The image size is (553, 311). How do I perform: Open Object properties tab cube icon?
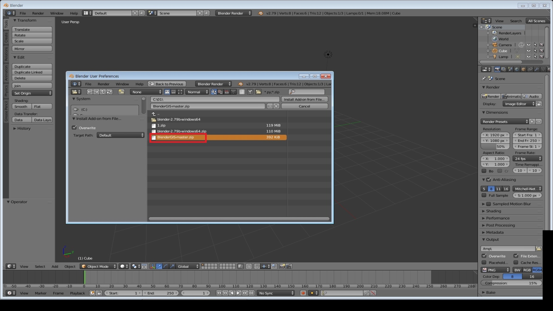tap(523, 69)
